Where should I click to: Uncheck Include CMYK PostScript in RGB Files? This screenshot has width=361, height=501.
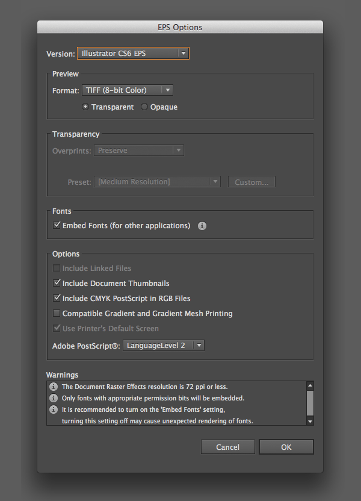click(x=57, y=298)
